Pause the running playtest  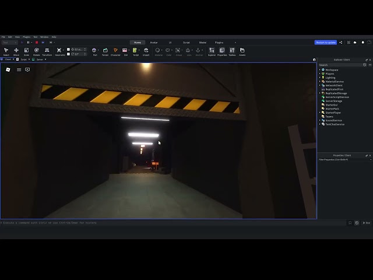tap(28, 43)
